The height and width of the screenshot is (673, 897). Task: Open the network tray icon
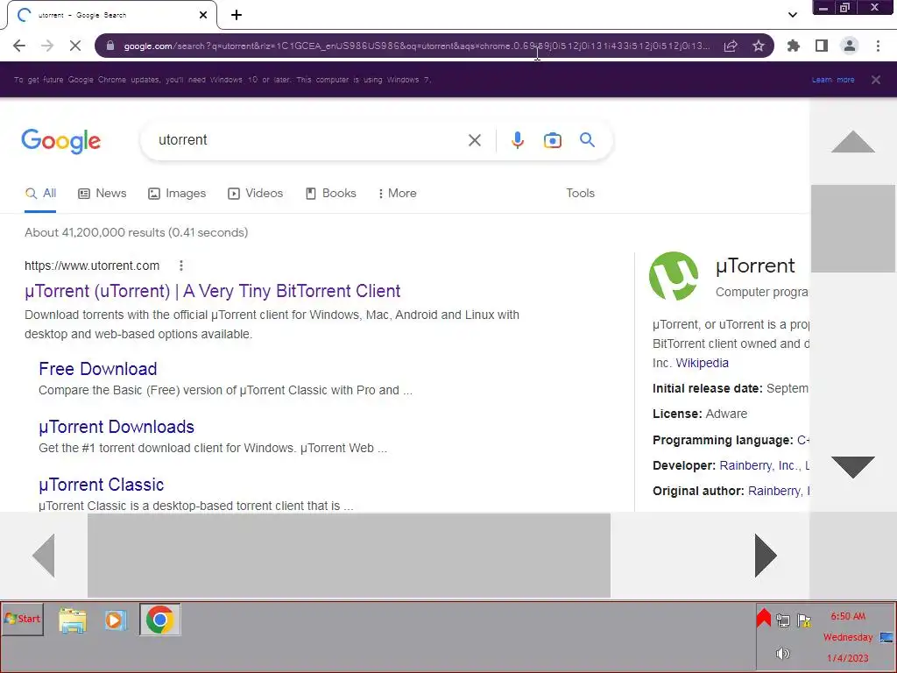coord(783,620)
